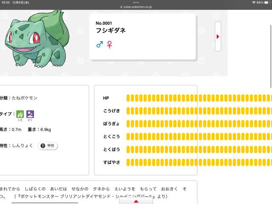Screen dimensions: 272x204
Task: Expand the red up-arrow tab at bottom
Action: coord(136,201)
